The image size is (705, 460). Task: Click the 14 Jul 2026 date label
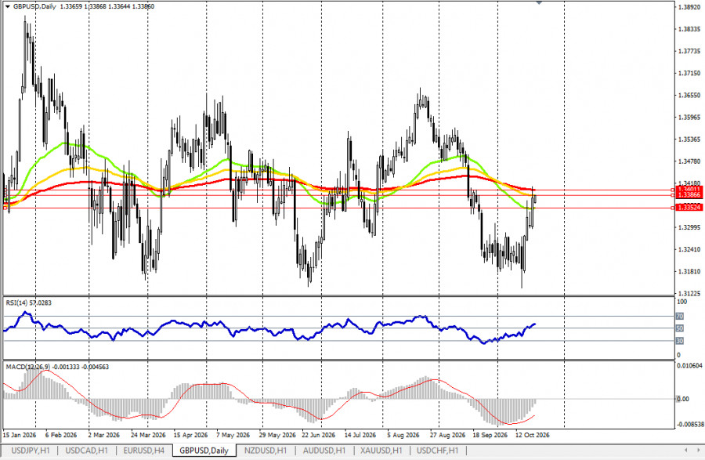(360, 435)
